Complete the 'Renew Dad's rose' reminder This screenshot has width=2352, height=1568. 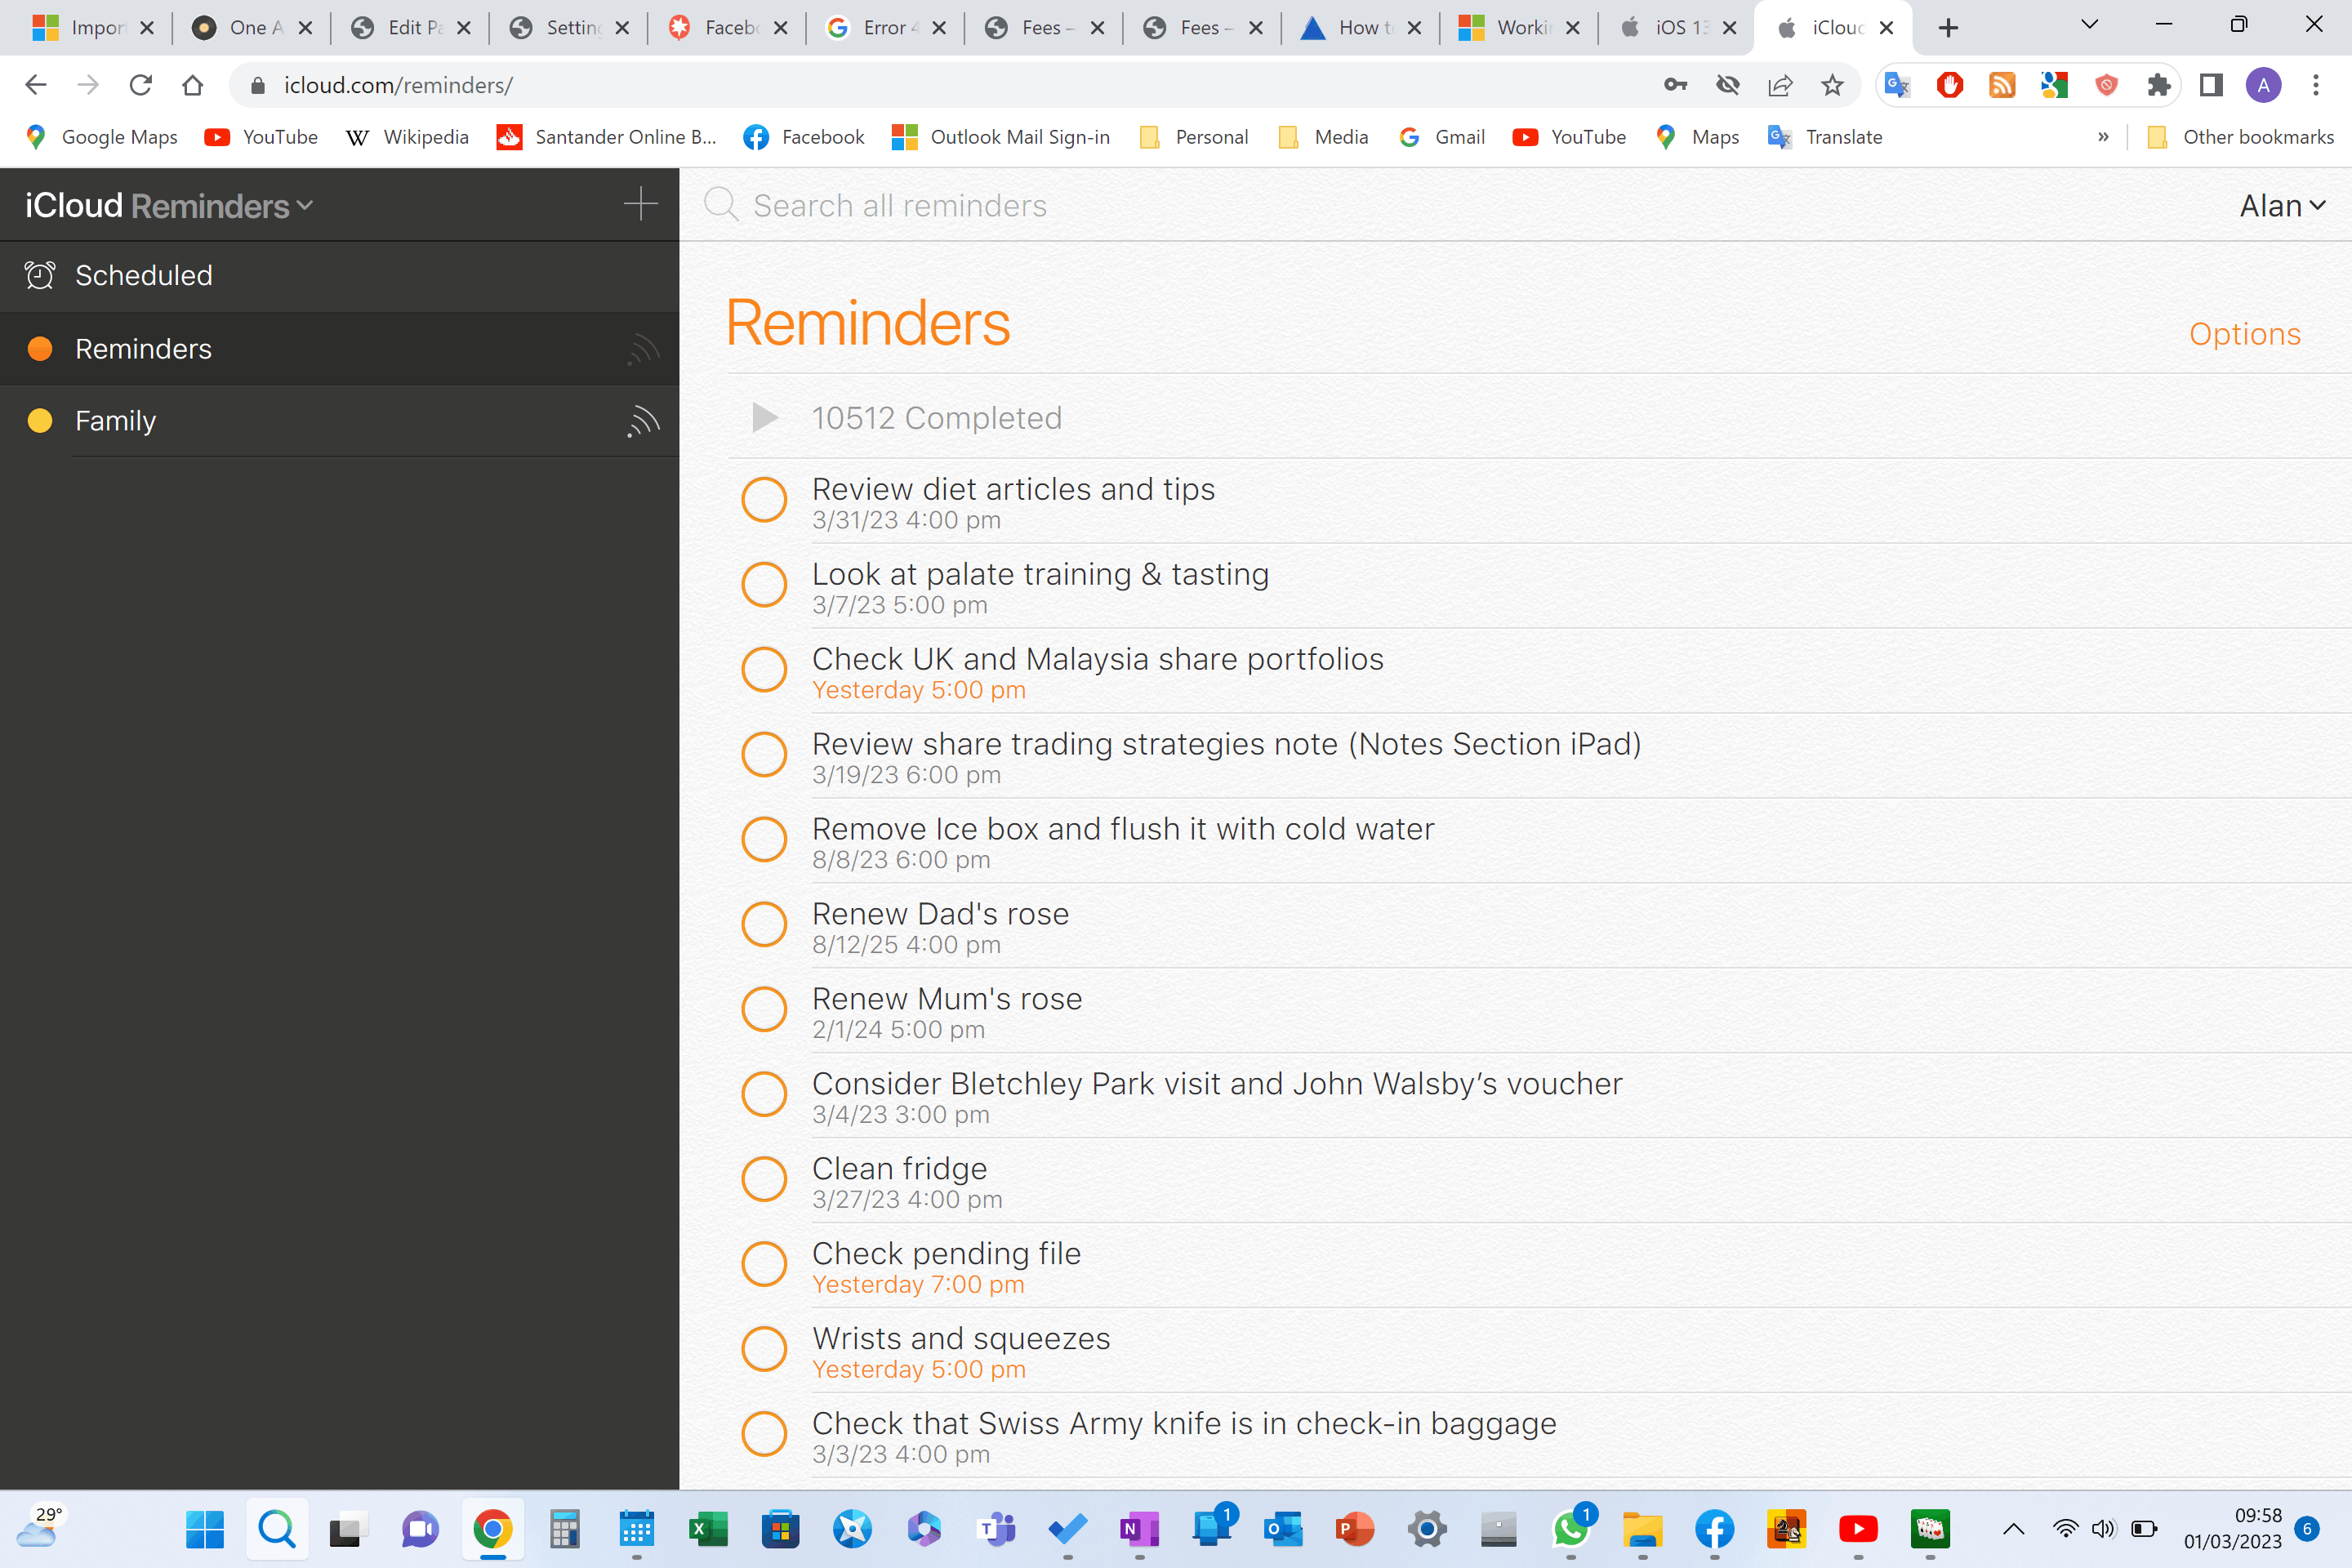[x=765, y=924]
